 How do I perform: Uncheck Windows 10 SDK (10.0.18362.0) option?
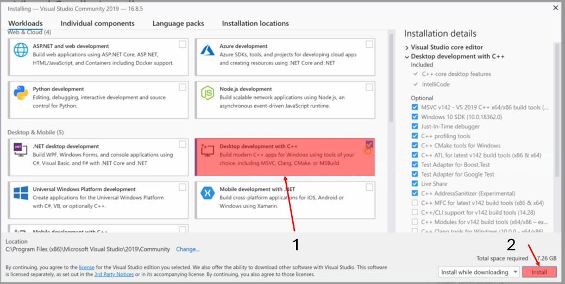pyautogui.click(x=415, y=117)
